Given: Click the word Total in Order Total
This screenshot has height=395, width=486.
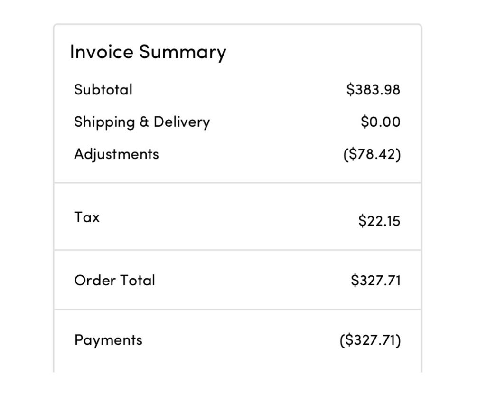Looking at the screenshot, I should click(137, 280).
